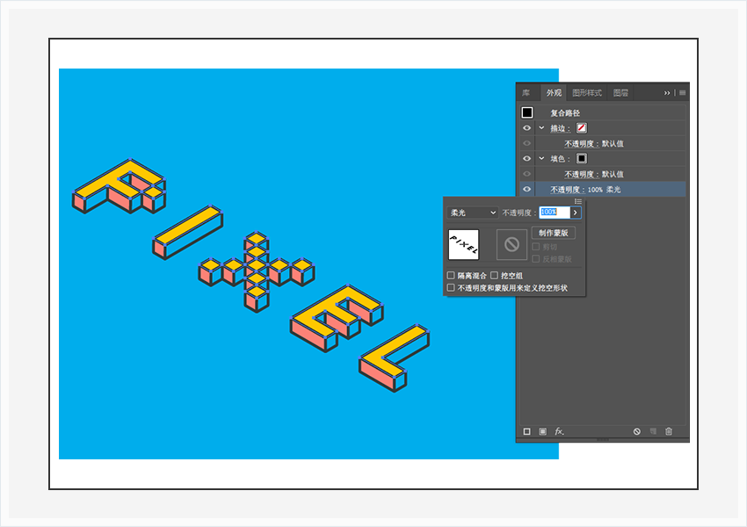Toggle visibility of the 填色 row
The height and width of the screenshot is (527, 747).
pyautogui.click(x=527, y=158)
